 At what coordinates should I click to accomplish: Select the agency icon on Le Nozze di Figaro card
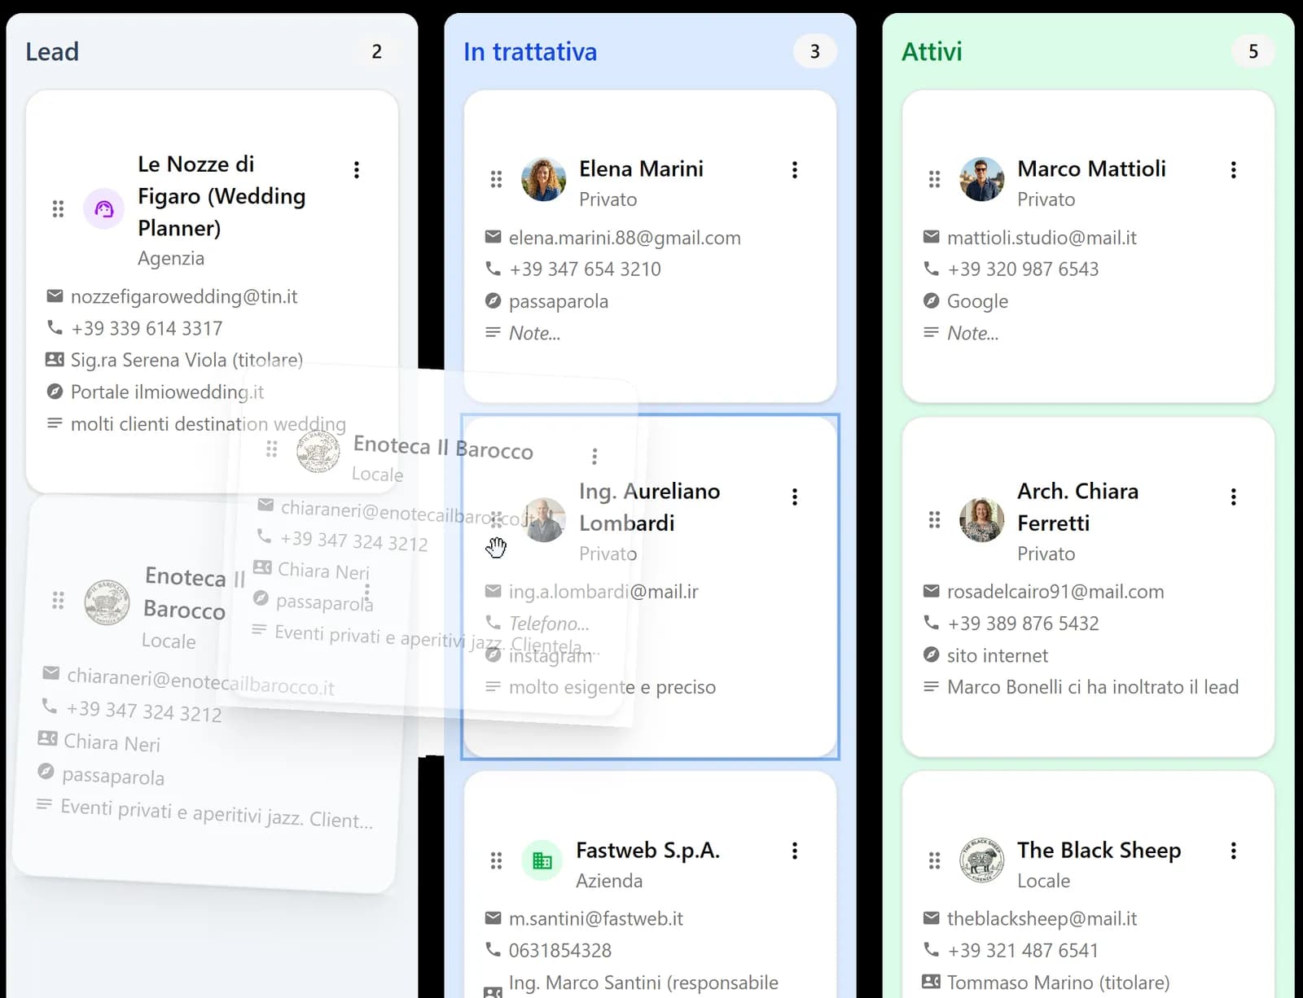(x=104, y=208)
